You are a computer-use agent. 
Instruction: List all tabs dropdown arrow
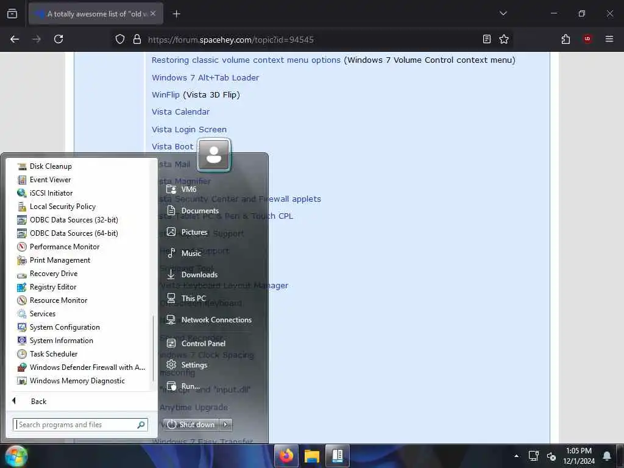coord(503,13)
